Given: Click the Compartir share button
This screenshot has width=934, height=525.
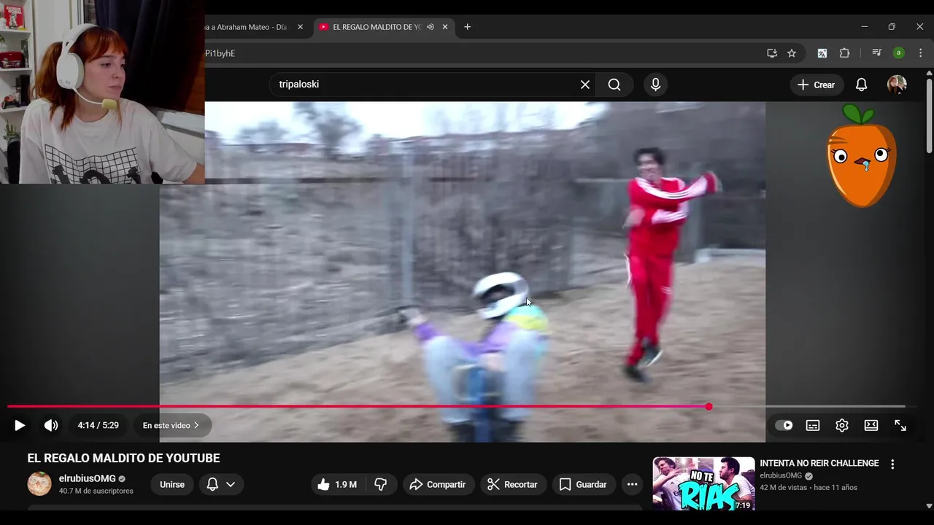Looking at the screenshot, I should (x=438, y=484).
